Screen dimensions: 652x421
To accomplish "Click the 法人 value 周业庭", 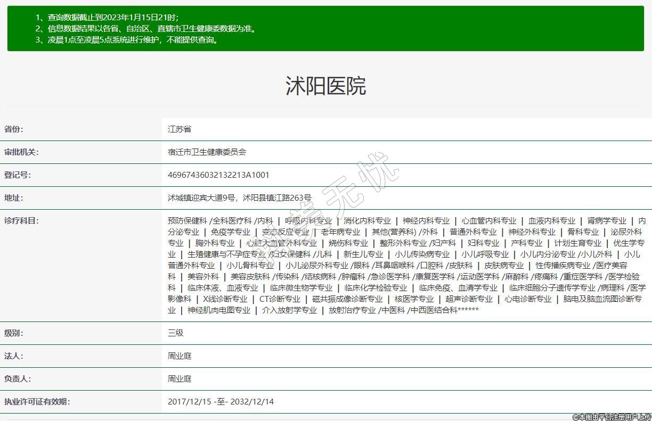I will (180, 356).
